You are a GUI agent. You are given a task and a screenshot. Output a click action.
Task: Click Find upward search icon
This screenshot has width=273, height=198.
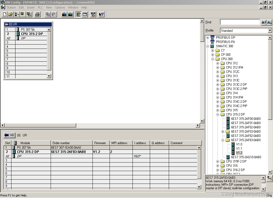(264, 22)
